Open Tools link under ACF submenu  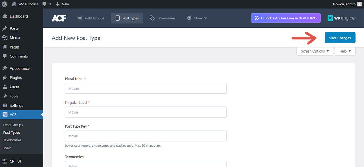pyautogui.click(x=7, y=148)
